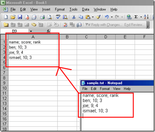Open the Notepad Format menu

pos(105,89)
